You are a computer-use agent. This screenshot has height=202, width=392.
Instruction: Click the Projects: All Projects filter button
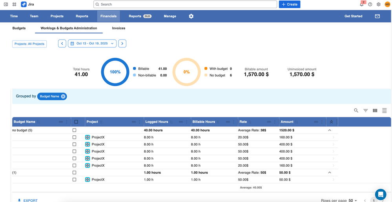tap(29, 44)
